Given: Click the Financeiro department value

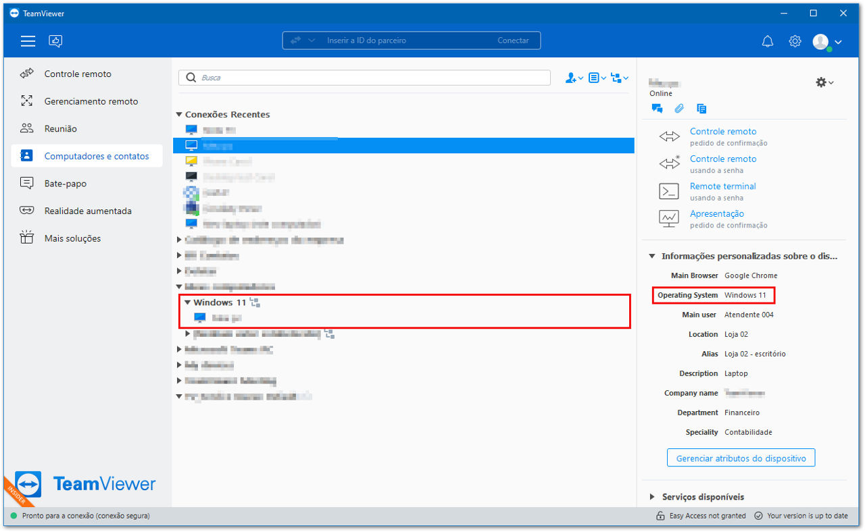Looking at the screenshot, I should pyautogui.click(x=742, y=413).
